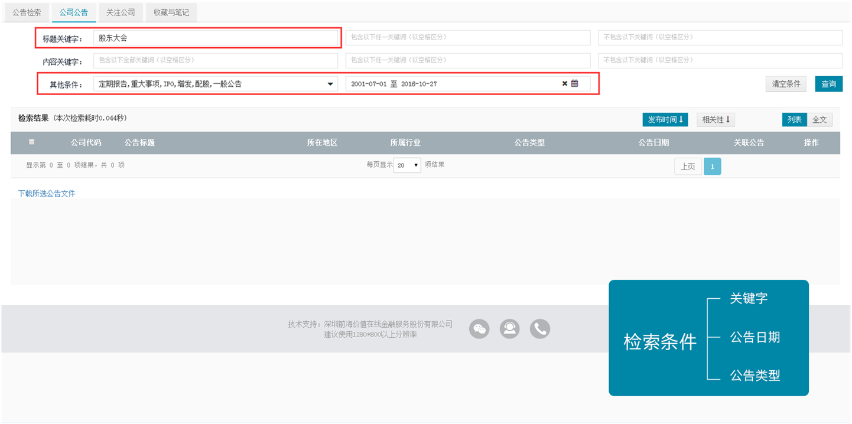
Task: Focus content 包含以下任一关键词 input
Action: point(468,60)
